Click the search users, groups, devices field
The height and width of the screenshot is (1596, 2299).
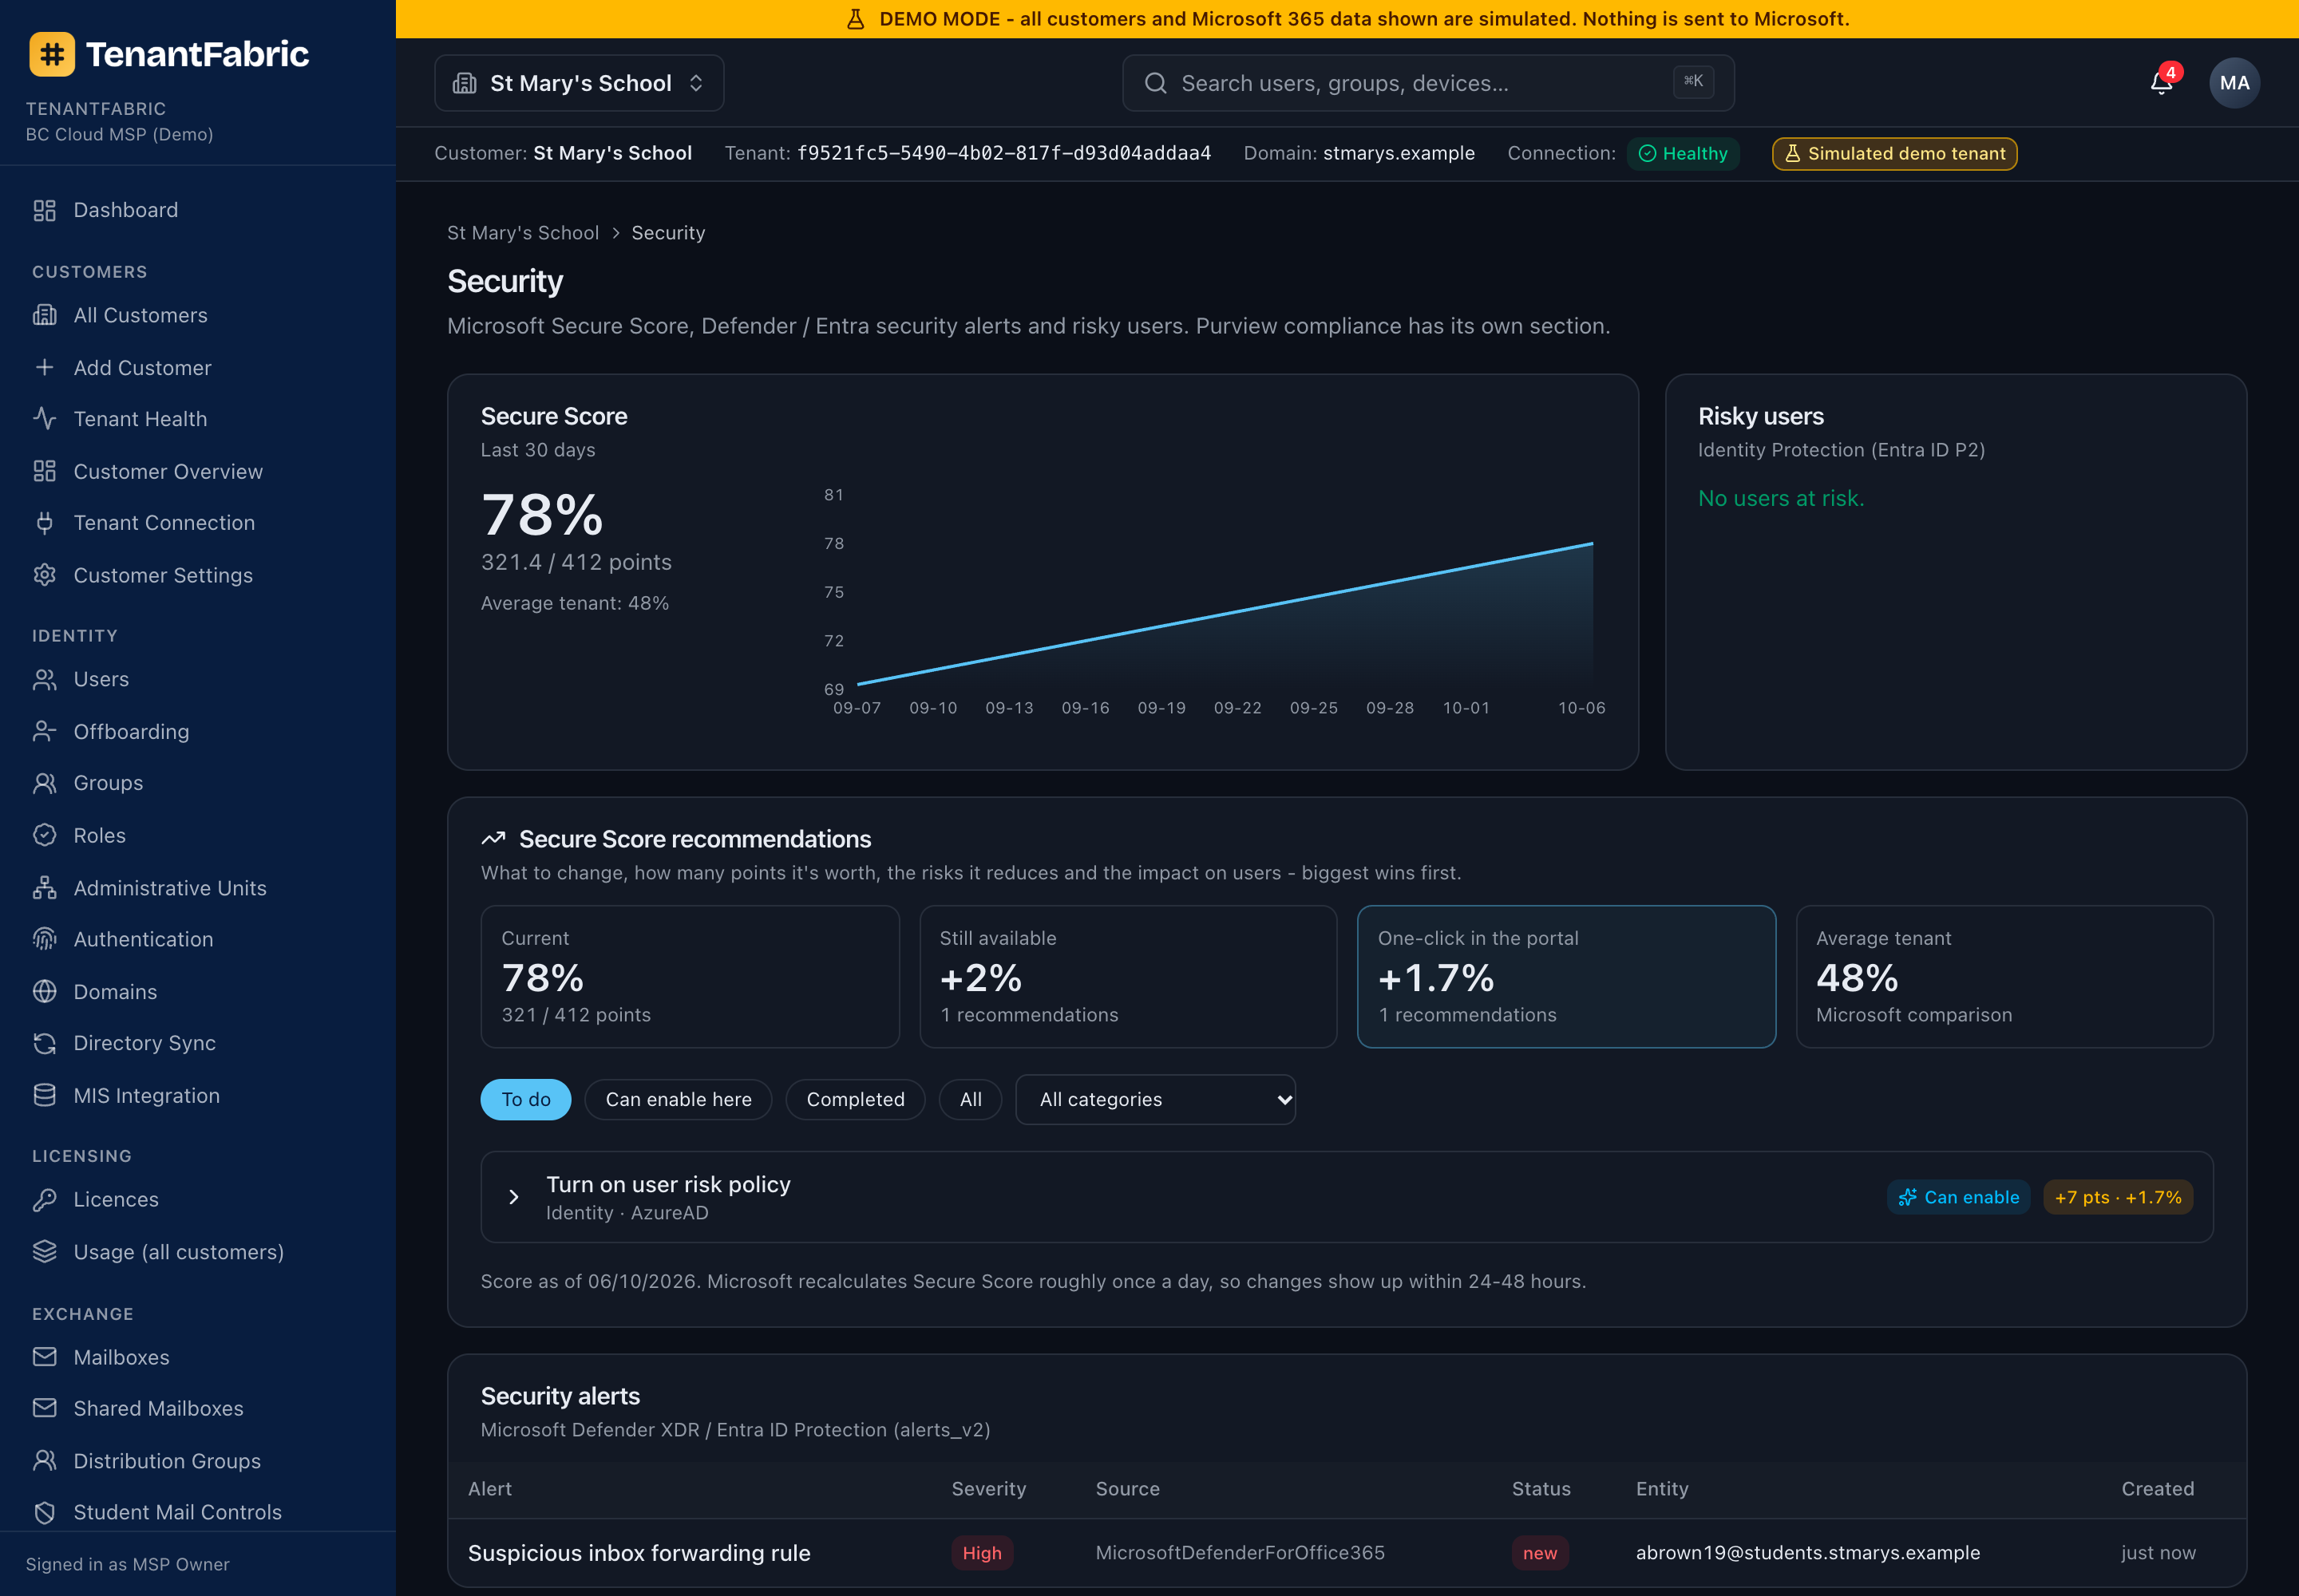(1427, 83)
